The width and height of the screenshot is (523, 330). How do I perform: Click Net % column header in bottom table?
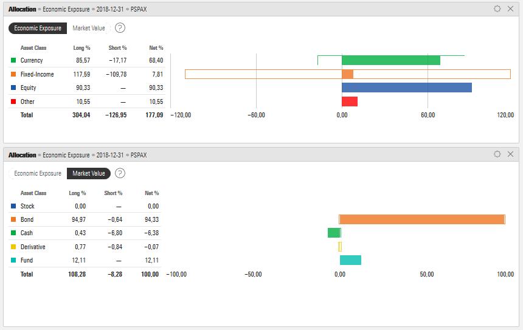point(151,193)
